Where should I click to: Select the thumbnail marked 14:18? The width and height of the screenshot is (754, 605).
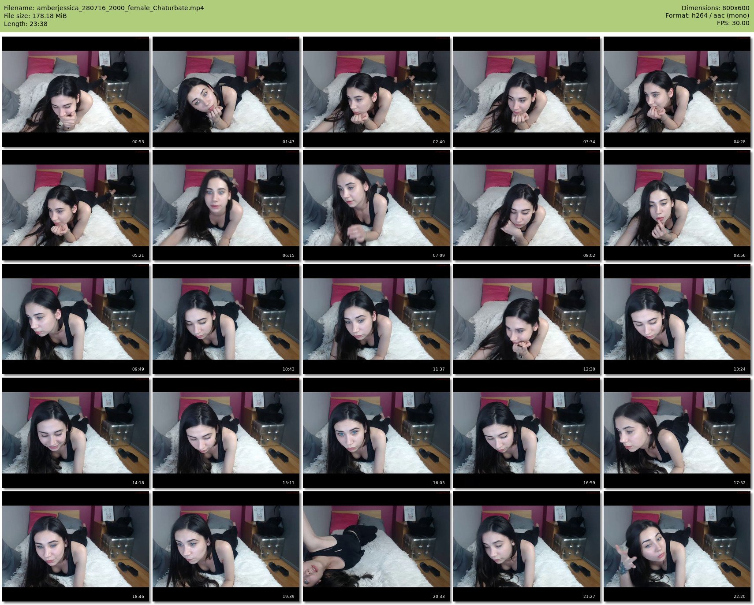[x=75, y=433]
